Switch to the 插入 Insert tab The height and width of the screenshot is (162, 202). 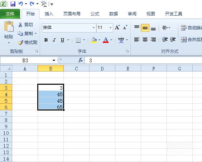pos(49,14)
